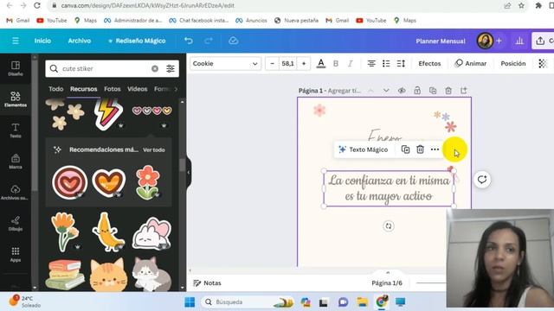The width and height of the screenshot is (554, 311).
Task: Duplicate page 1
Action: click(433, 91)
